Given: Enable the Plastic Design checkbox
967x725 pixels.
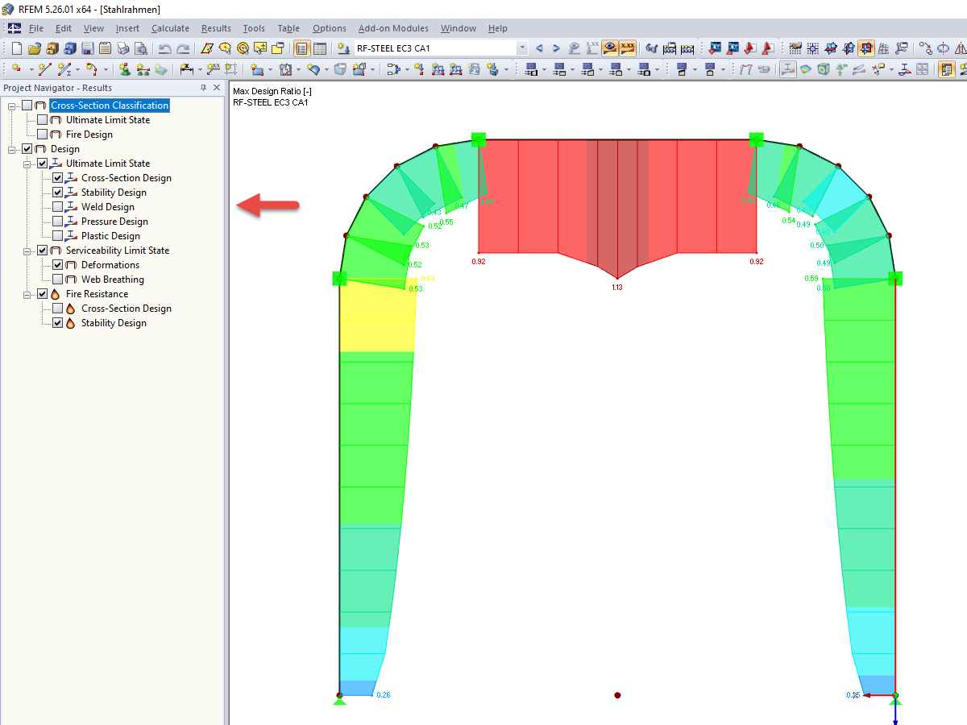Looking at the screenshot, I should (x=58, y=236).
